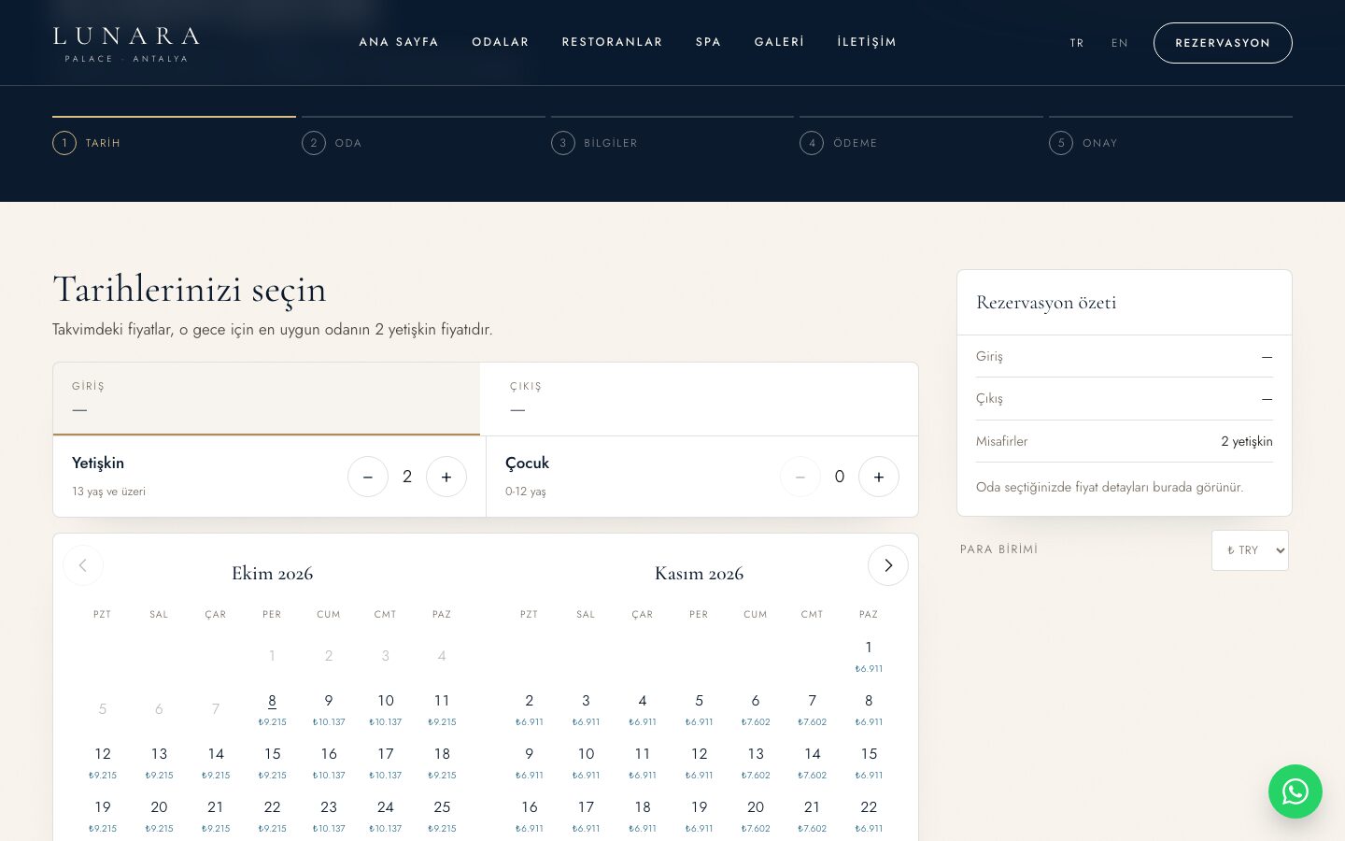Go to RESTORANLAR page
1345x841 pixels.
click(612, 42)
